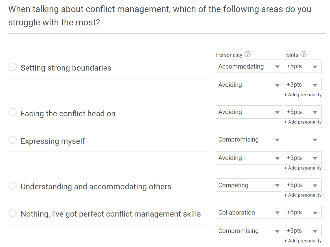The width and height of the screenshot is (330, 247).
Task: Open the Competing personality dropdown
Action: [x=249, y=185]
